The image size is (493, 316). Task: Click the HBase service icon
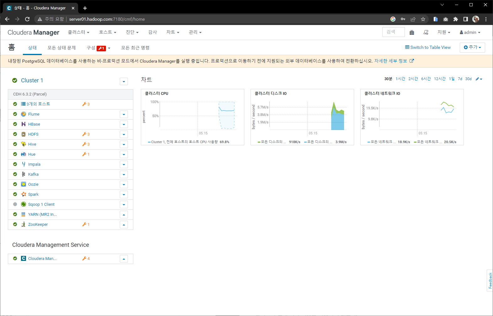[x=24, y=124]
